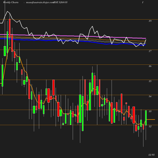Click the last green candlestick near 13
158x158 pixels.
(x=146, y=118)
